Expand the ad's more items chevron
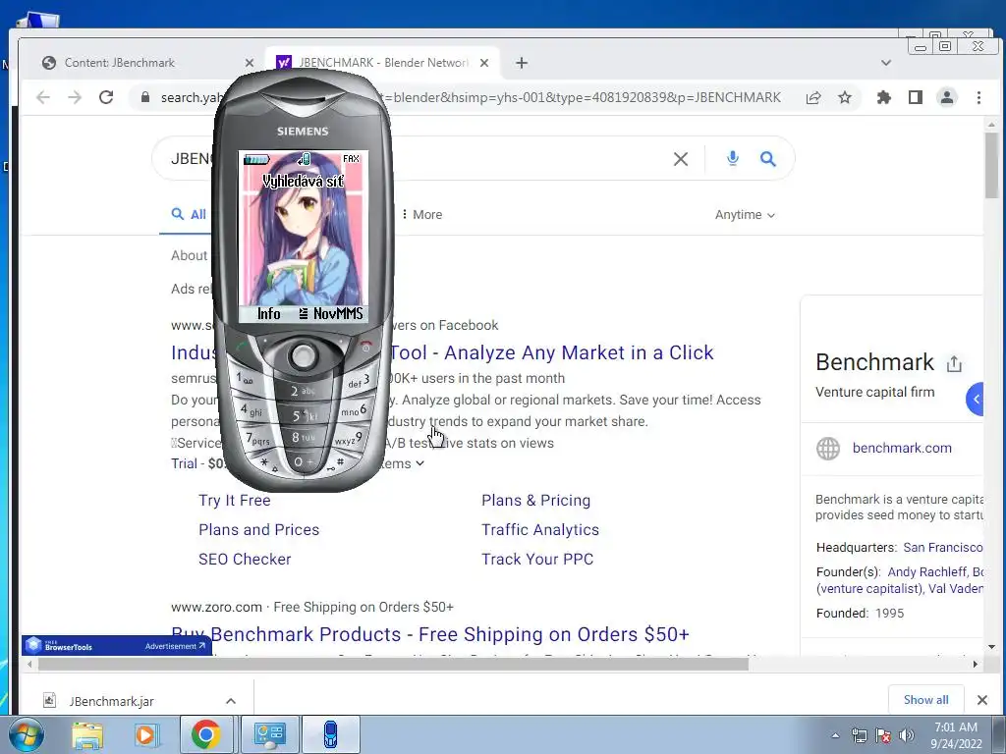This screenshot has height=754, width=1006. click(419, 463)
